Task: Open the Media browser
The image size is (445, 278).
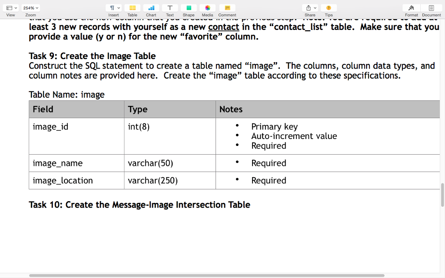Action: (207, 9)
